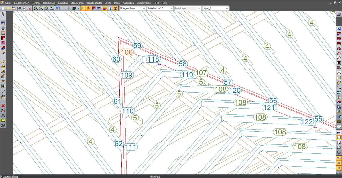Viewport: 342px width, 178px height.
Task: Toggle the highlighted white square icon in the right toolbar
Action: point(339,138)
